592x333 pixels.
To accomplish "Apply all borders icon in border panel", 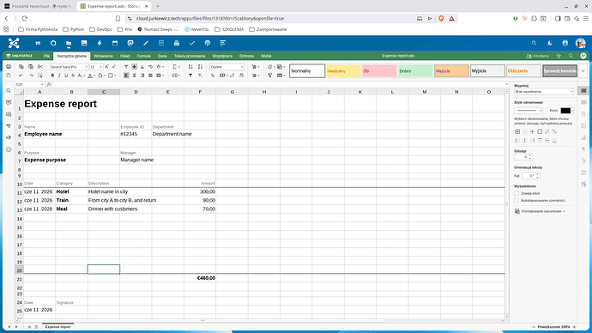I will pyautogui.click(x=517, y=132).
